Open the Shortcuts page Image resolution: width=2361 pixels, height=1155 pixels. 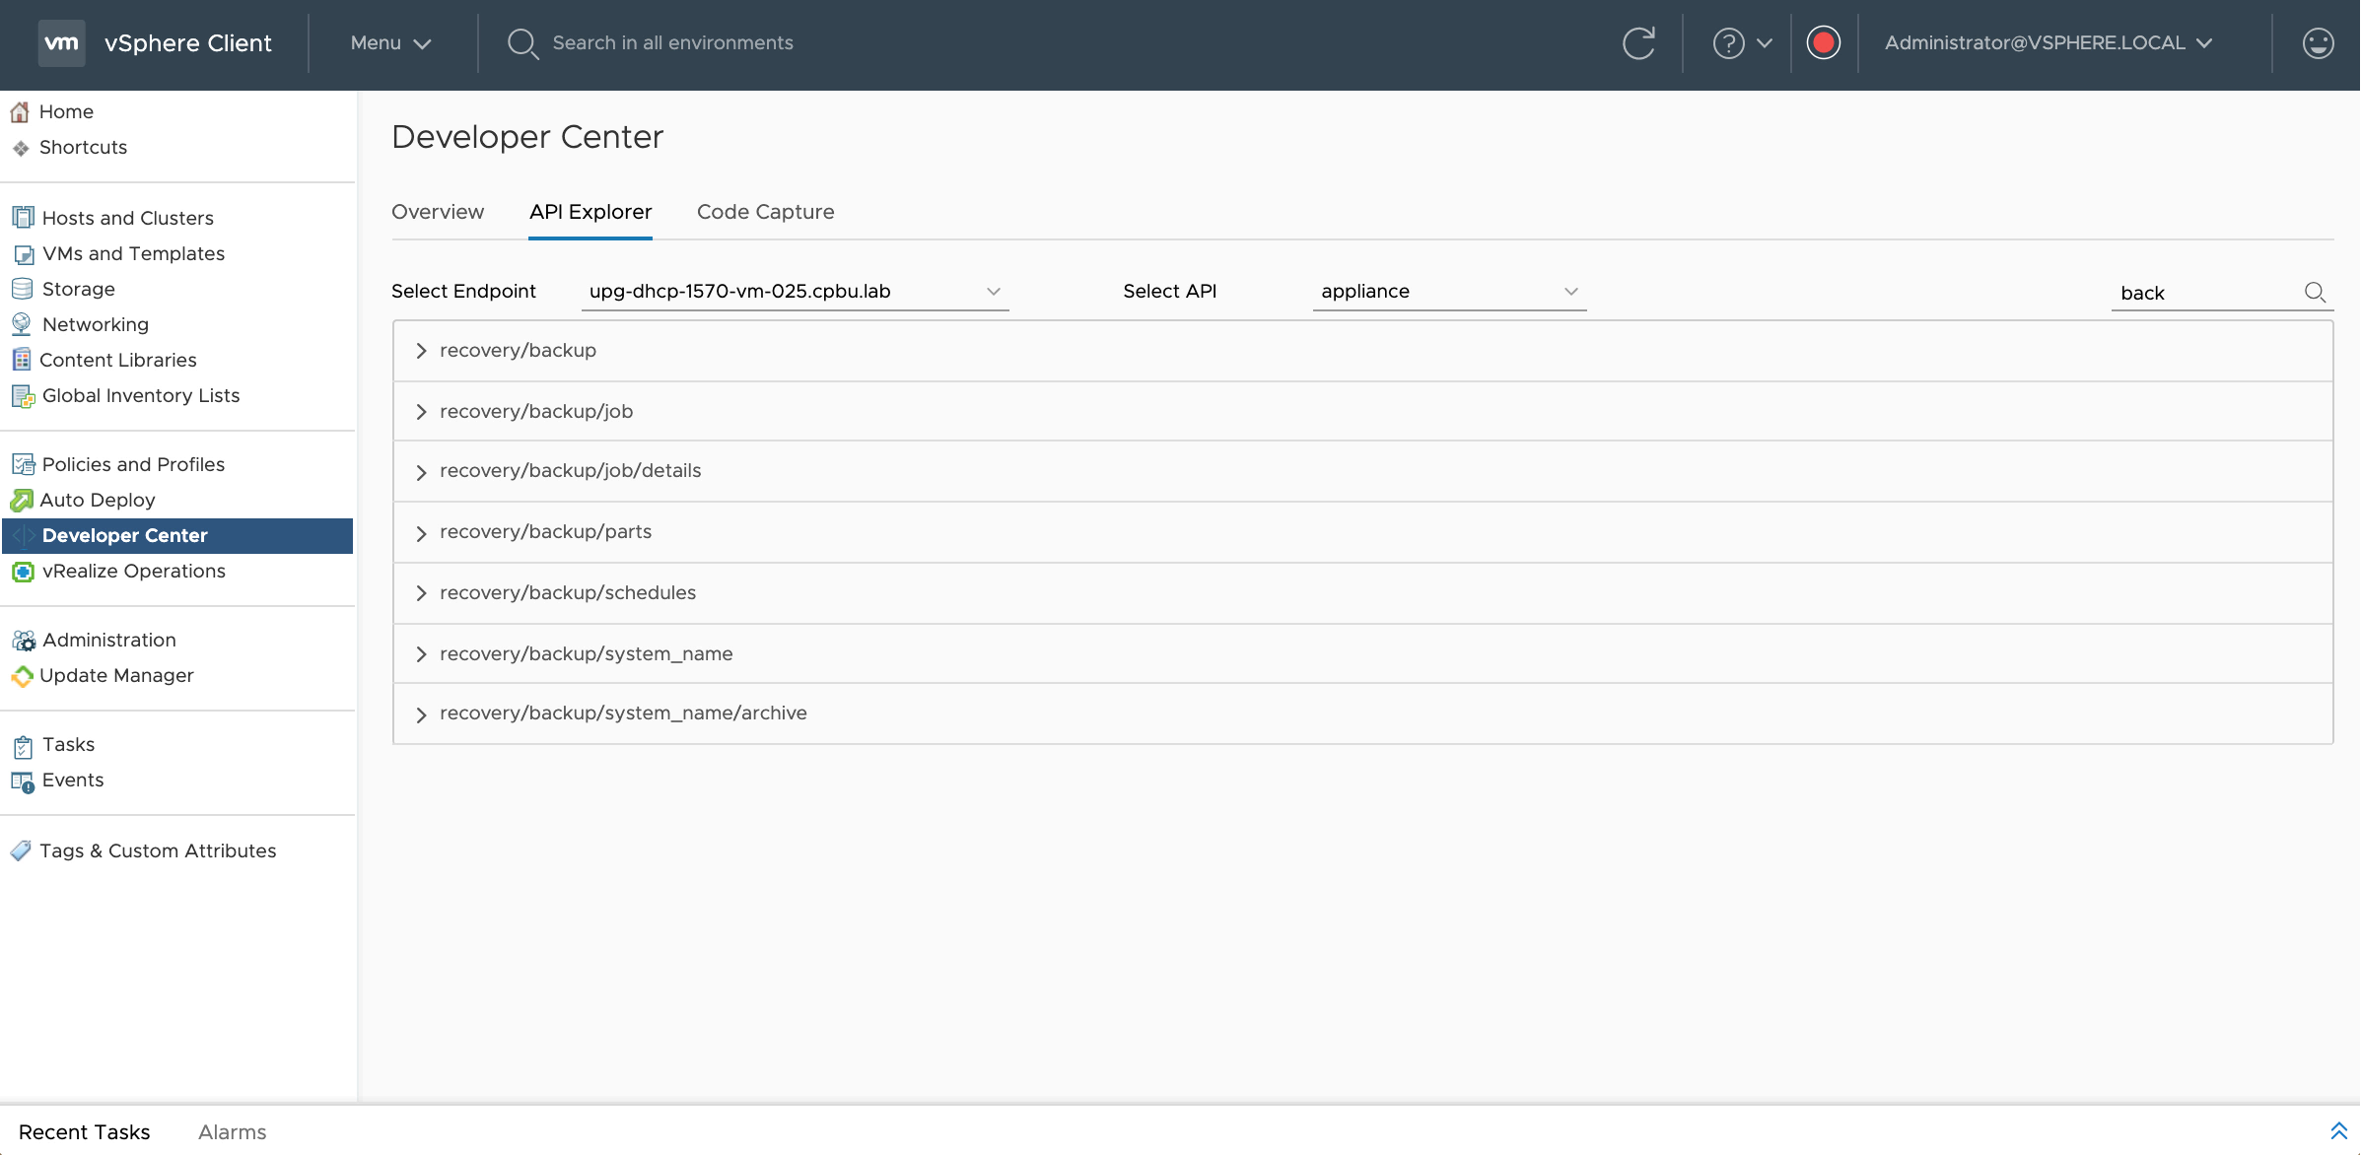83,147
